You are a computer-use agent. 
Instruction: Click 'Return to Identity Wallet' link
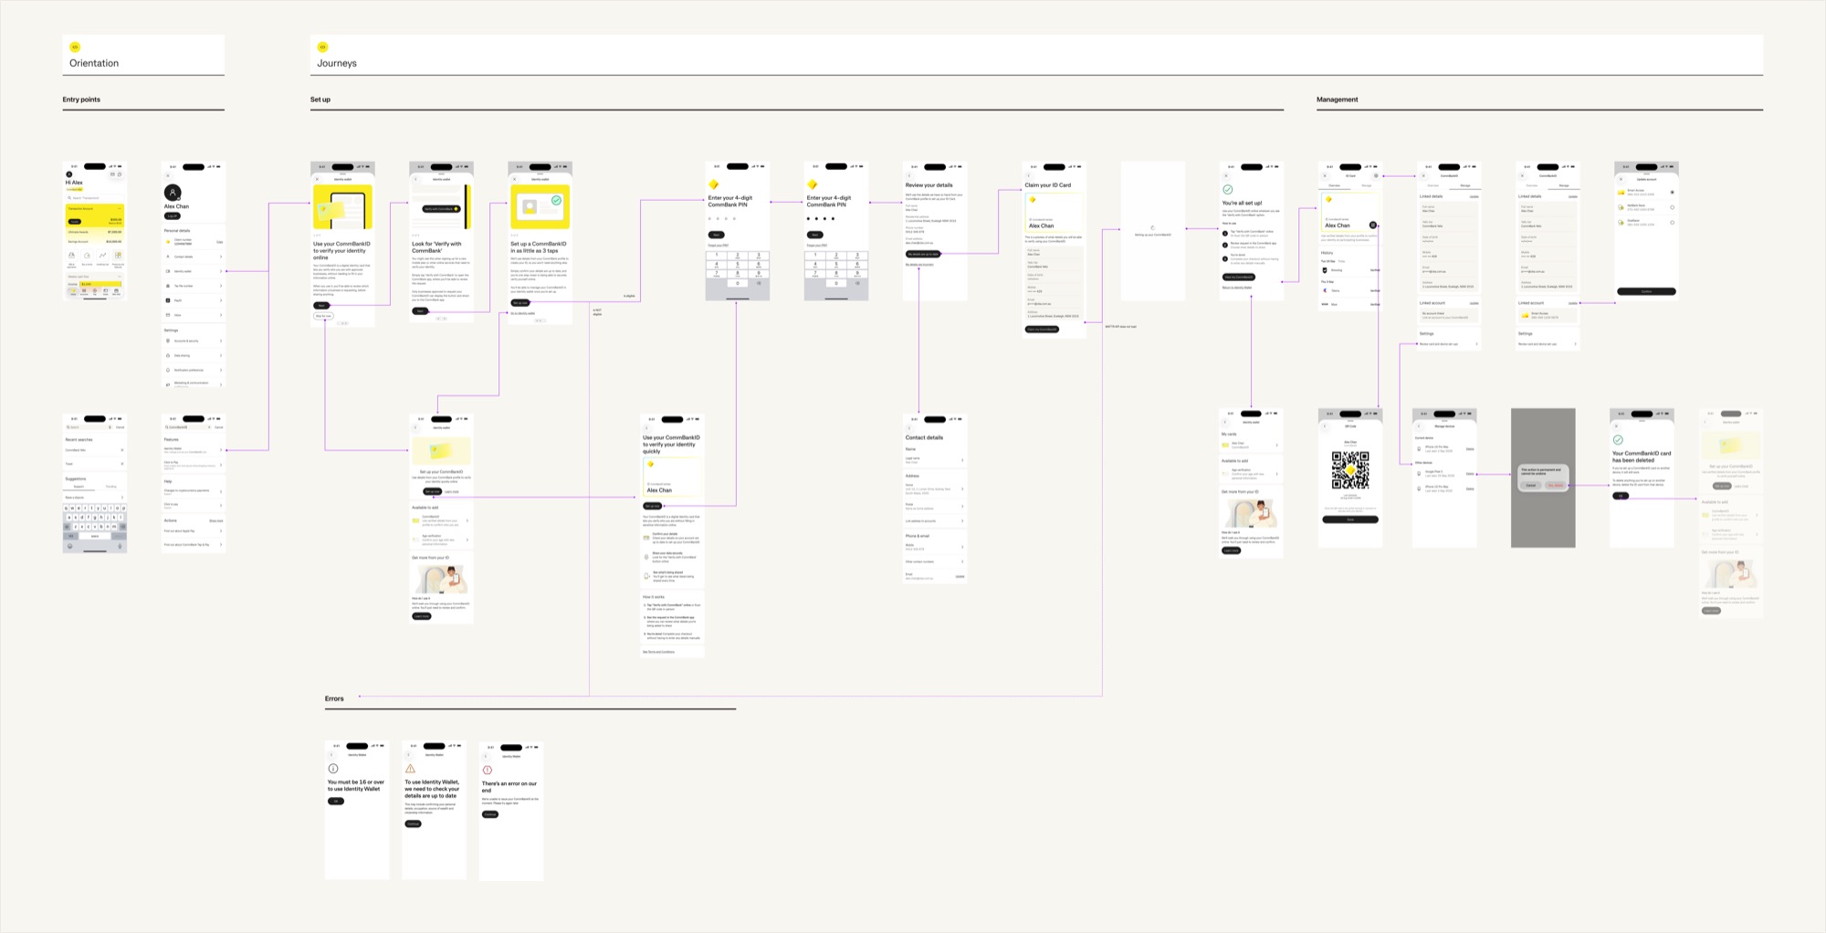(1237, 288)
